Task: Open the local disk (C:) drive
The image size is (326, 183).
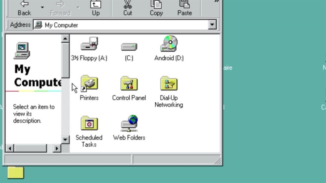Action: [x=129, y=48]
